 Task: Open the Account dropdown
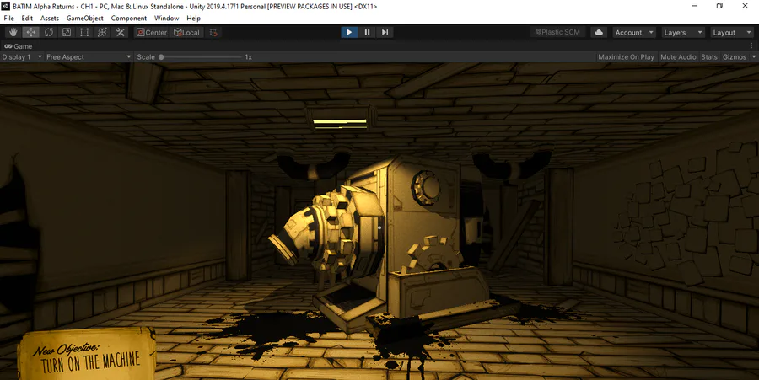[634, 32]
